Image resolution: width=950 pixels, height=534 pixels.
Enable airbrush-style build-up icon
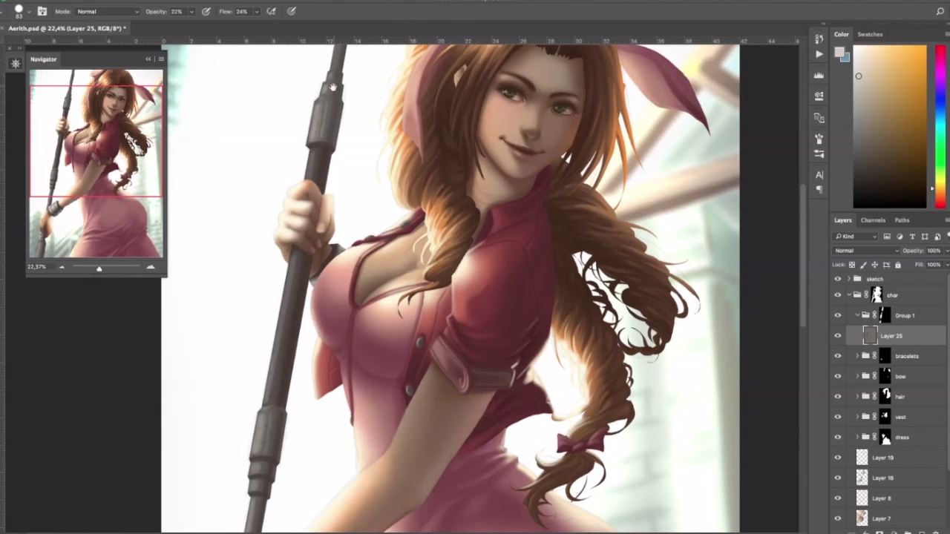(x=272, y=11)
